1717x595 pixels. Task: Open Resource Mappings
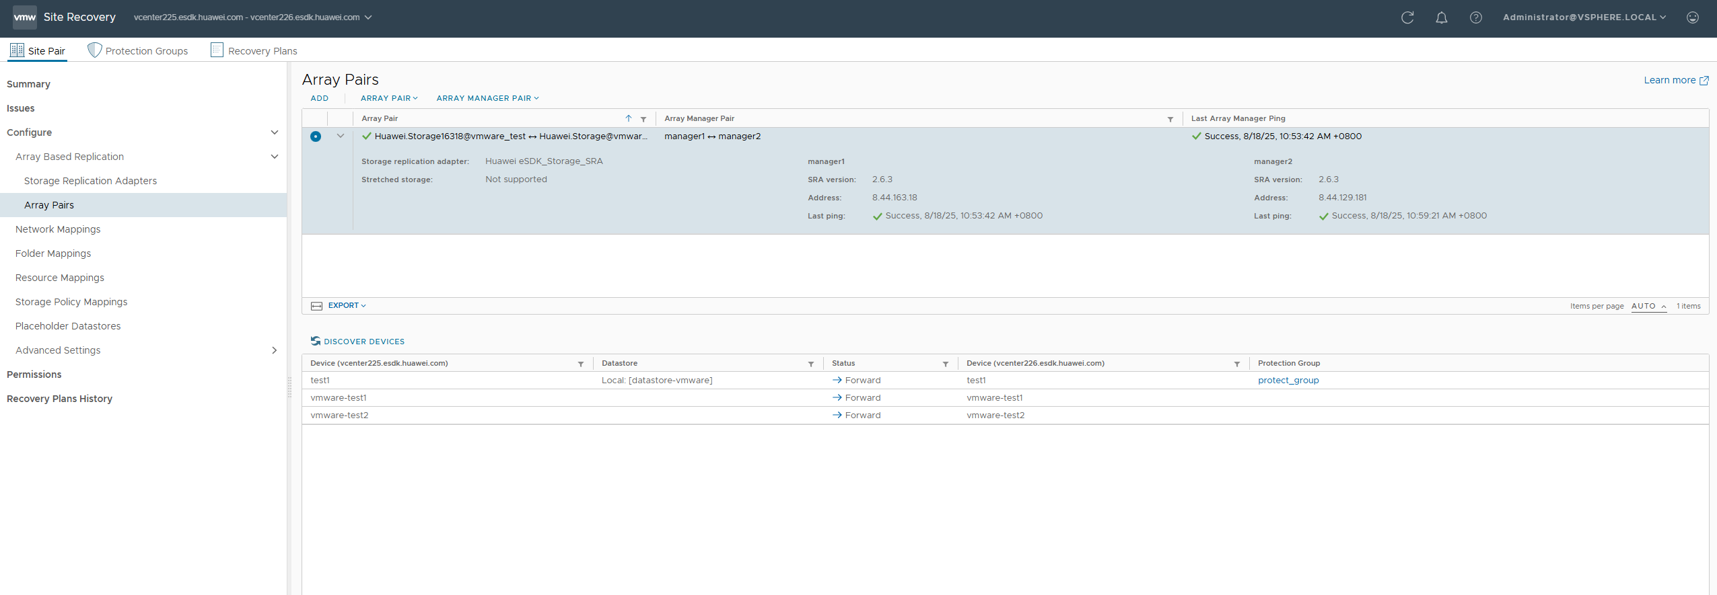[60, 278]
